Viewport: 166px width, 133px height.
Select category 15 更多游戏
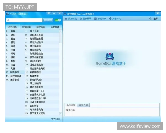pyautogui.click(x=15, y=80)
